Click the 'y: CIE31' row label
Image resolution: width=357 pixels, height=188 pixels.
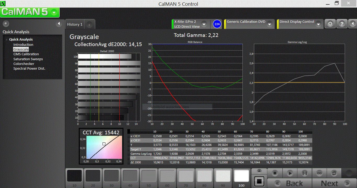coord(135,140)
